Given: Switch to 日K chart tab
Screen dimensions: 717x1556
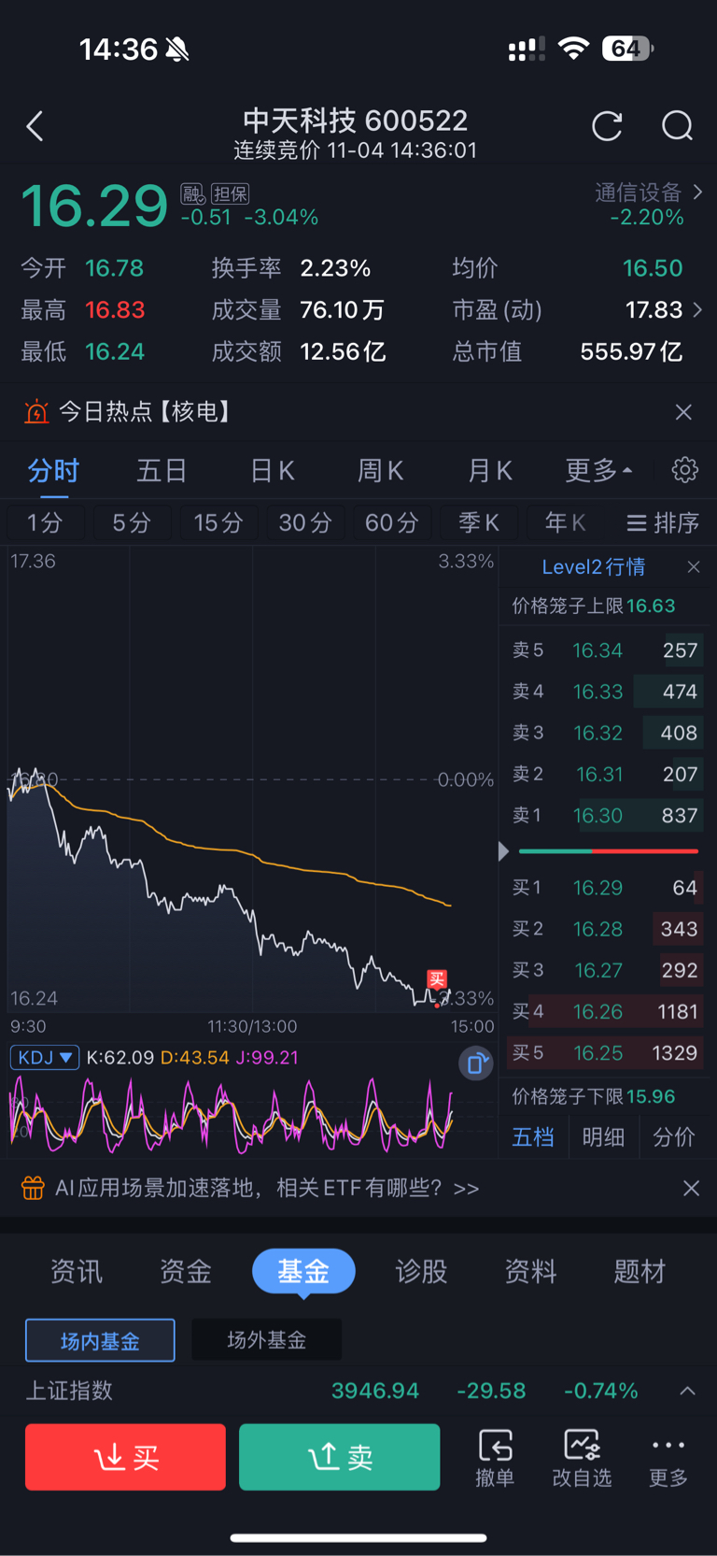Looking at the screenshot, I should point(272,470).
